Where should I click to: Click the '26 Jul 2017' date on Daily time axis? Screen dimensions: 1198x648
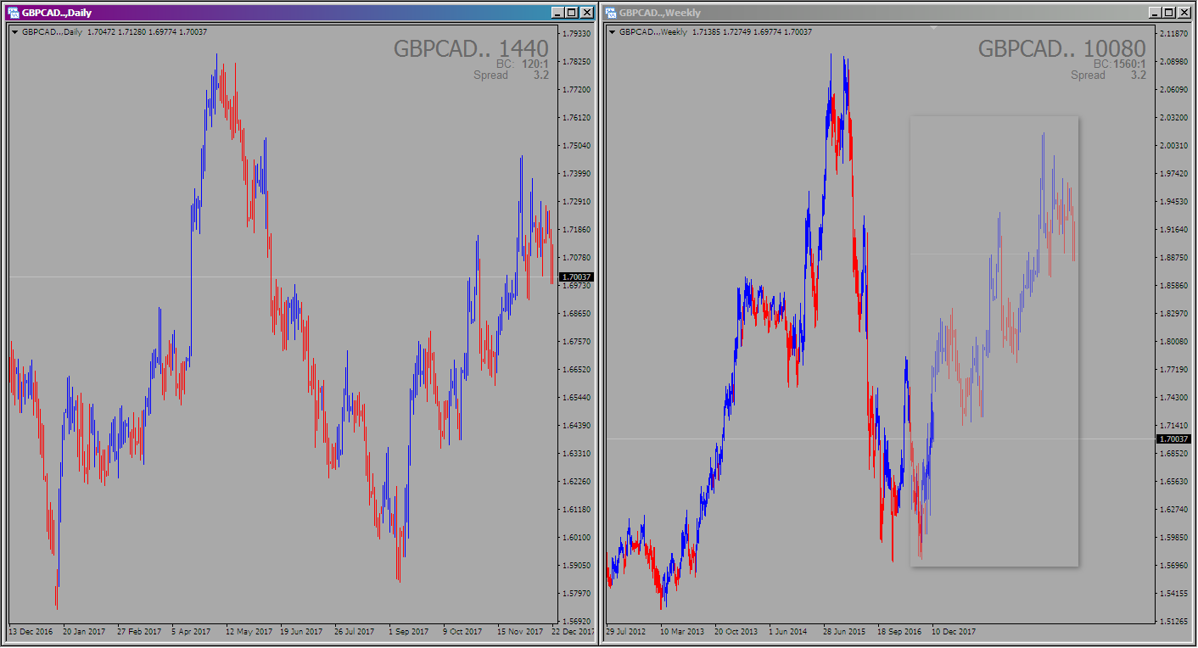coord(355,632)
